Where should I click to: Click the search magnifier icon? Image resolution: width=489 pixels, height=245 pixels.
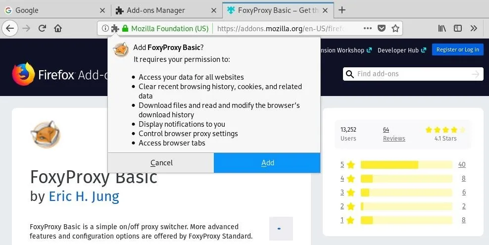[x=350, y=74]
